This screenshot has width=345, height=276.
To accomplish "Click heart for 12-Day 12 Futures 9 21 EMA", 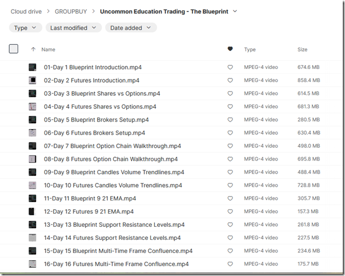I will click(x=230, y=211).
